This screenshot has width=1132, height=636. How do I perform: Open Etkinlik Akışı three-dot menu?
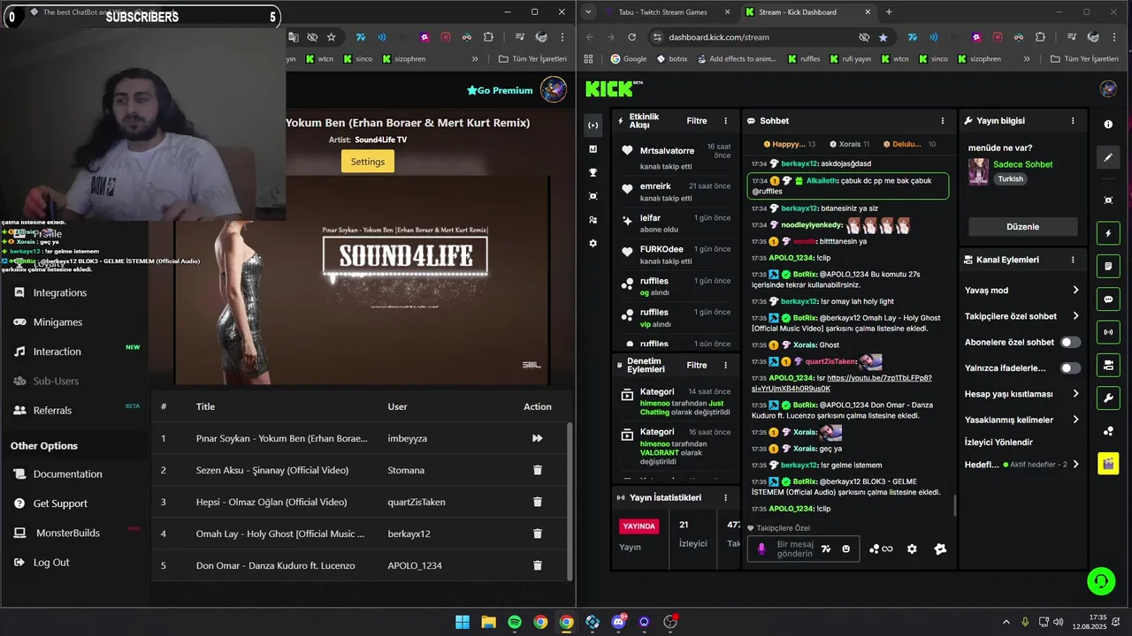[x=726, y=121]
